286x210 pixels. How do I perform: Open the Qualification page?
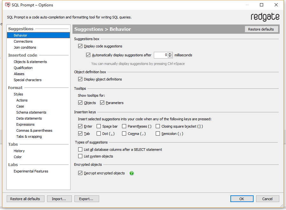(x=23, y=68)
